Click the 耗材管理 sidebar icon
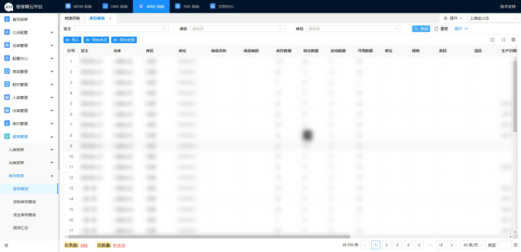 pos(7,84)
